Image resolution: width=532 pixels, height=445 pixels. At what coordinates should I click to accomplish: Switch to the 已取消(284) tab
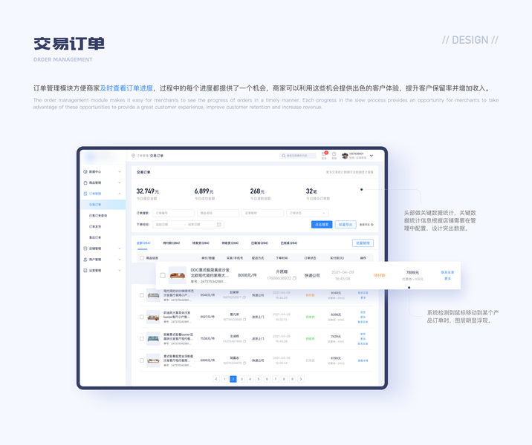pyautogui.click(x=259, y=243)
